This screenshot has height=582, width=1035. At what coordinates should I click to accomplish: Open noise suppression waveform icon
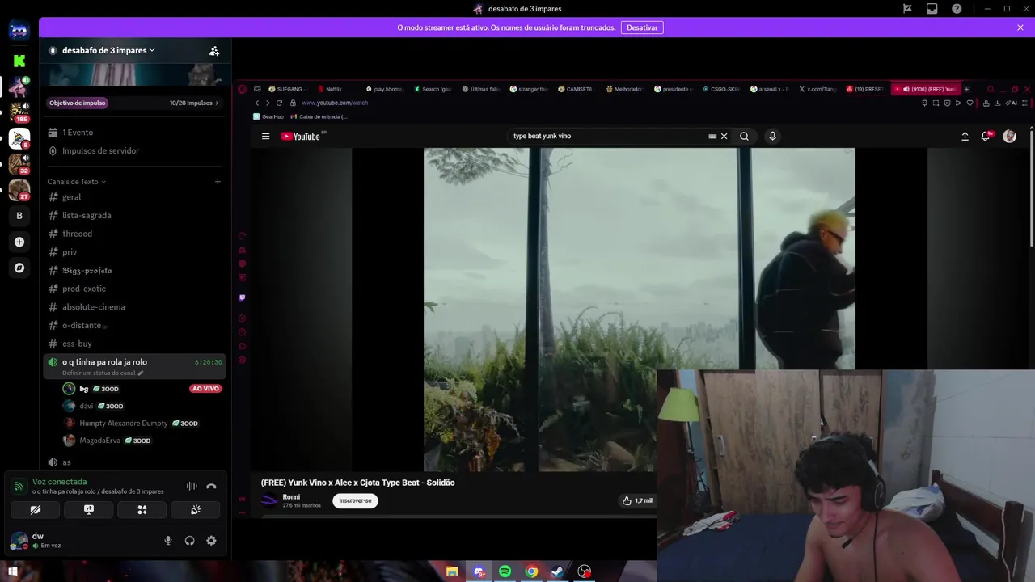point(192,486)
